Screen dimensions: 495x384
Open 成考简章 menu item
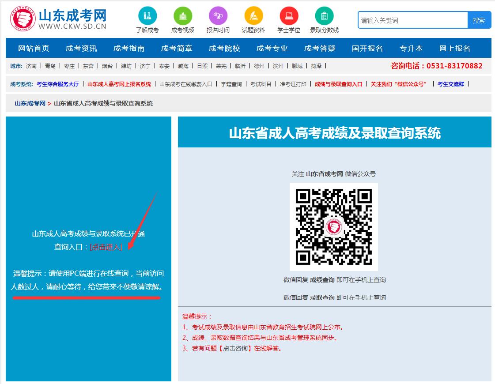[177, 48]
